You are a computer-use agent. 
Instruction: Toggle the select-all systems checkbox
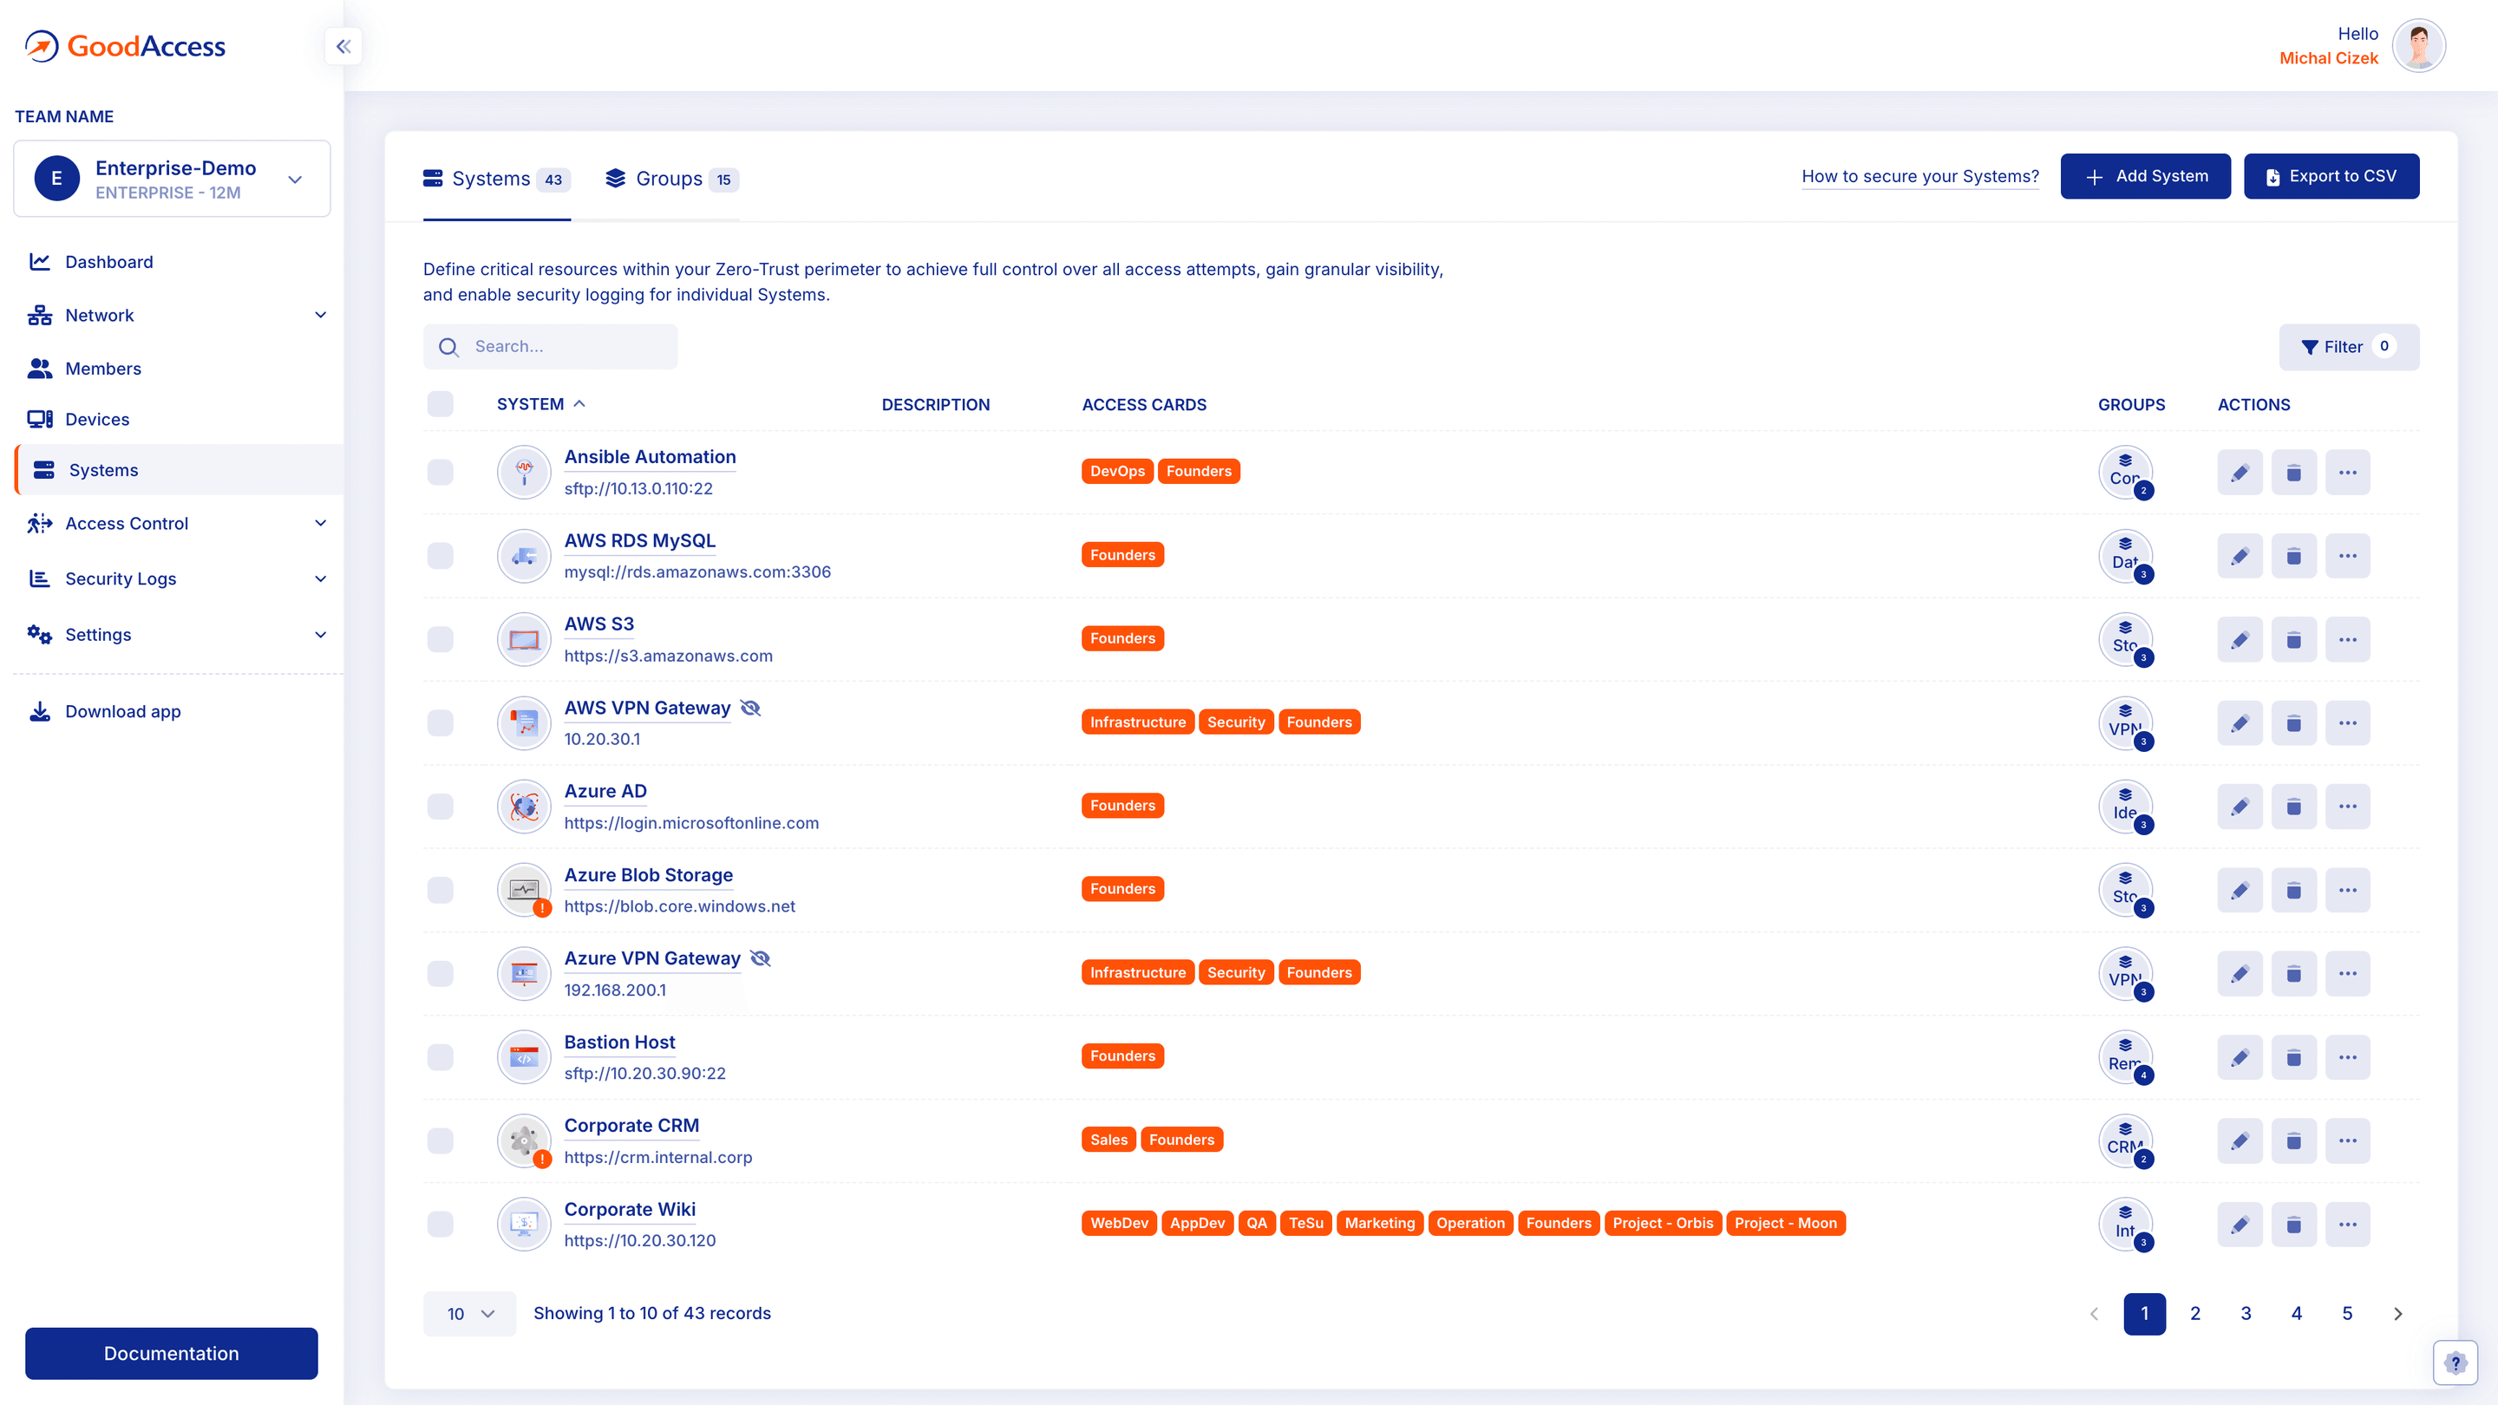pyautogui.click(x=441, y=404)
